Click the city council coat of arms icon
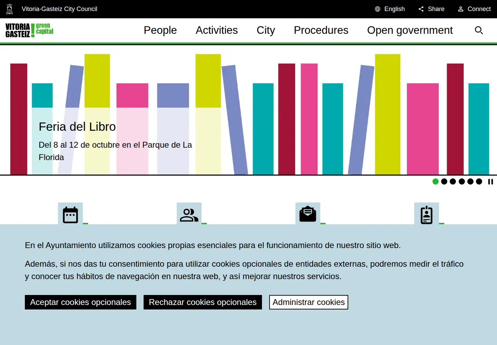 coord(10,9)
